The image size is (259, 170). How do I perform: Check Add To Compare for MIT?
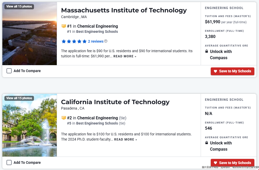point(9,71)
